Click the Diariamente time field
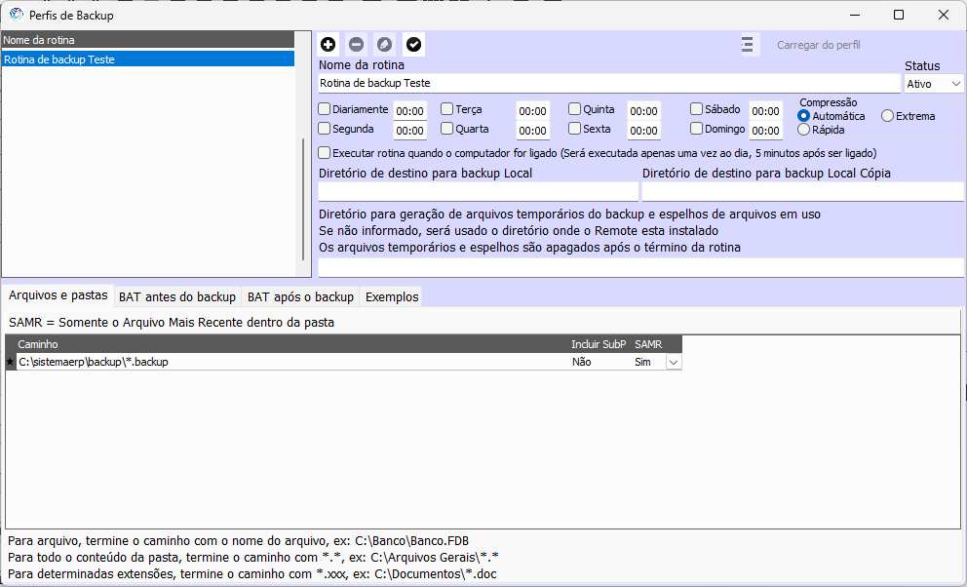The height and width of the screenshot is (587, 967). tap(410, 111)
